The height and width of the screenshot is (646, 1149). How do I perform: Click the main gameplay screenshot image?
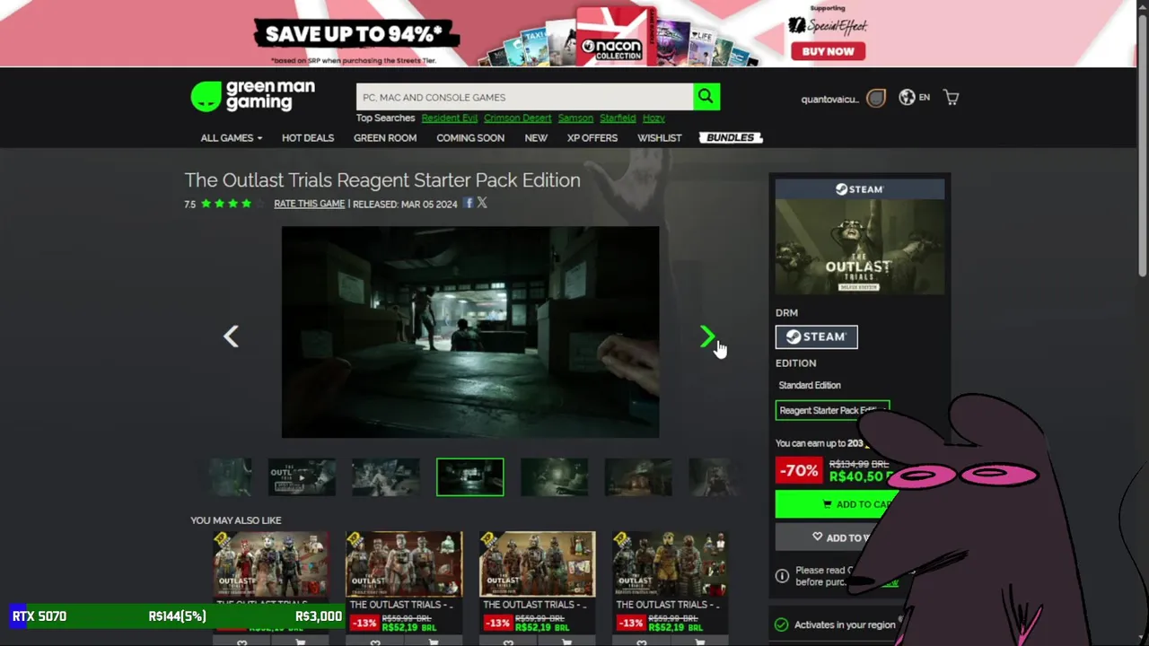[x=470, y=332]
